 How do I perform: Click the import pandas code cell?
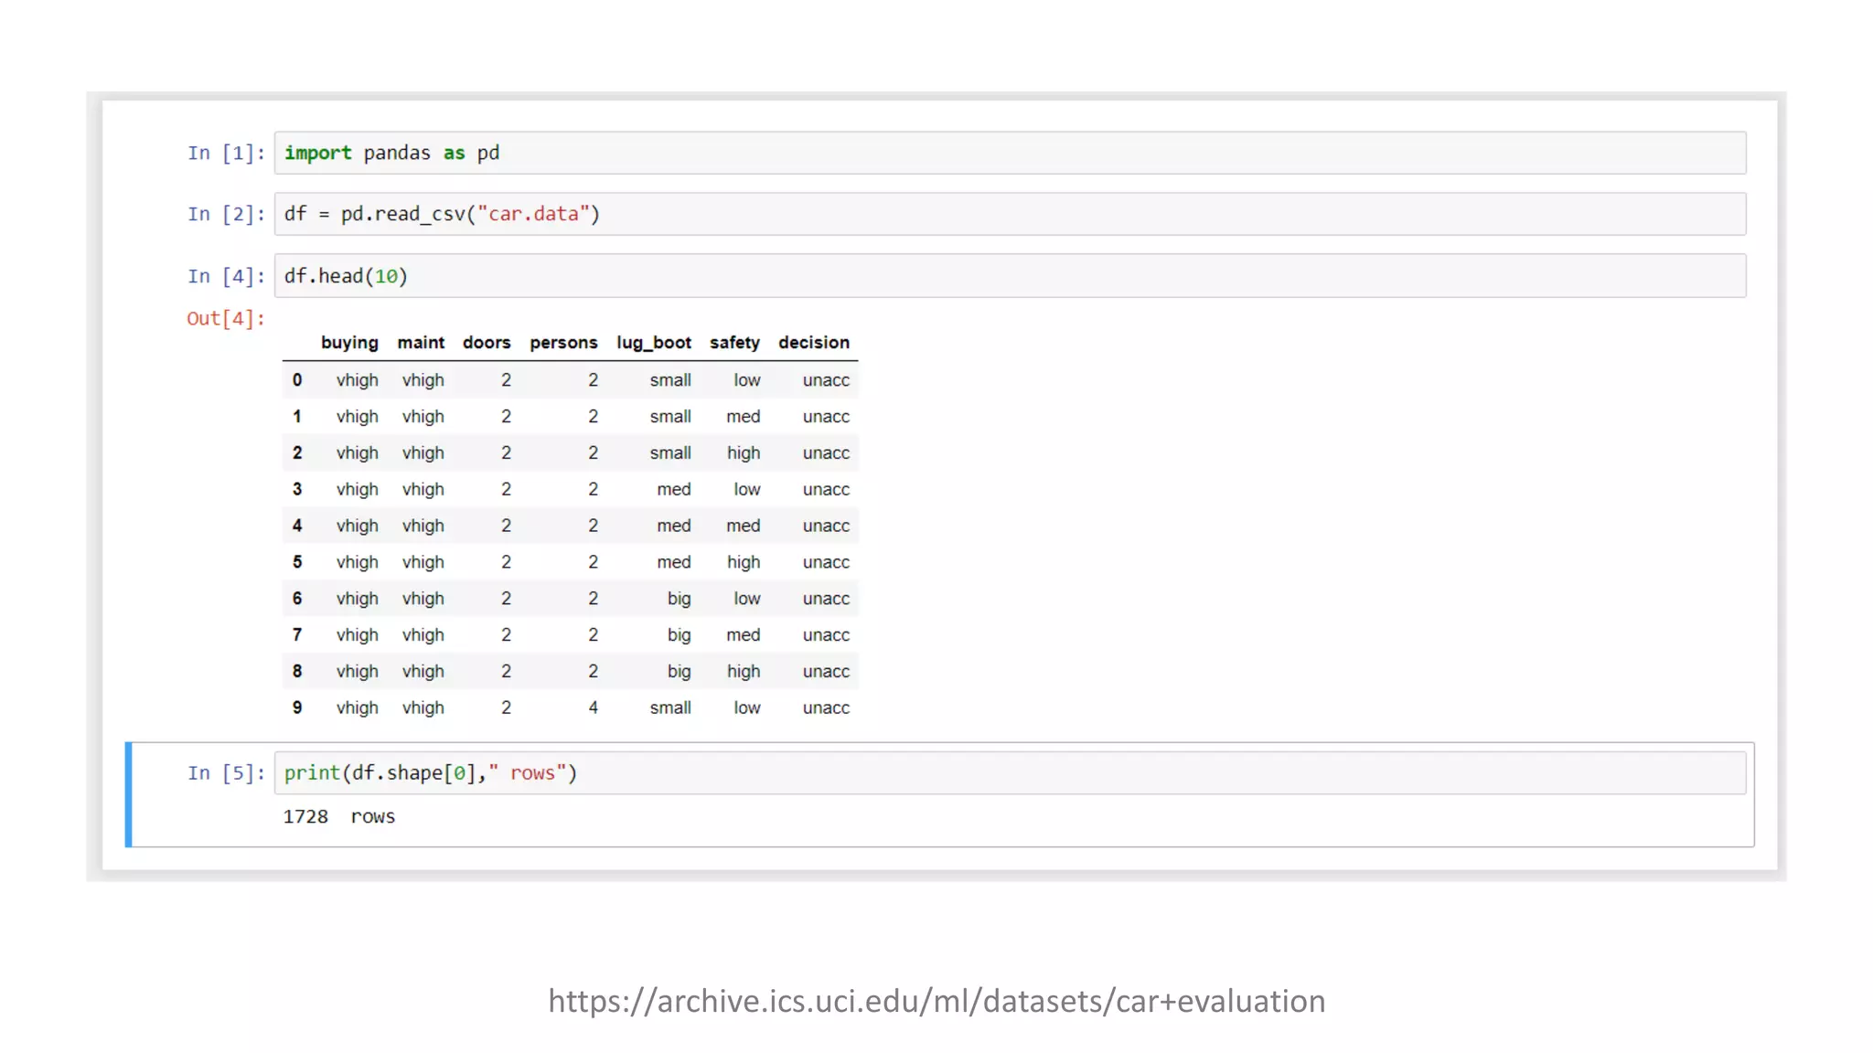click(x=1010, y=153)
